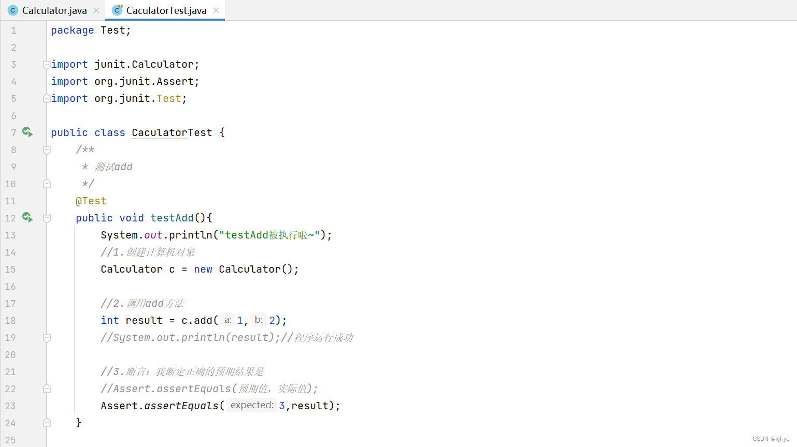This screenshot has height=447, width=797.
Task: Click the class name 'CaculatorTest' declaration
Action: (x=172, y=132)
